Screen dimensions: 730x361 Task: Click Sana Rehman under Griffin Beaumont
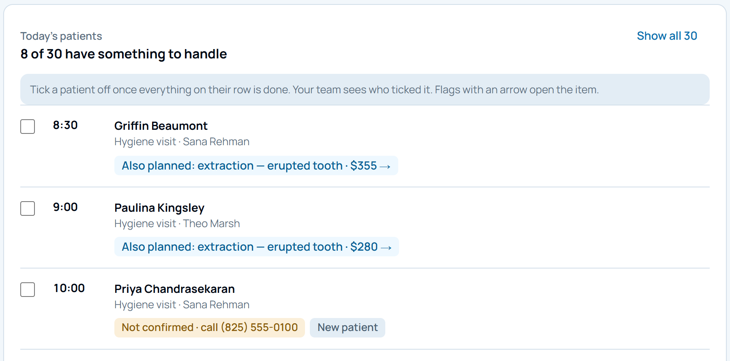tap(216, 142)
